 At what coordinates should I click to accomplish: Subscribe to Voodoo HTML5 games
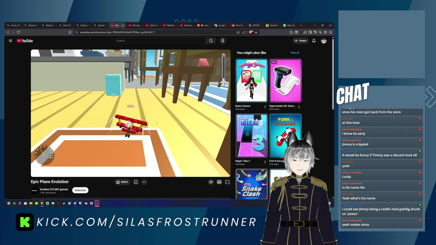[x=80, y=190]
